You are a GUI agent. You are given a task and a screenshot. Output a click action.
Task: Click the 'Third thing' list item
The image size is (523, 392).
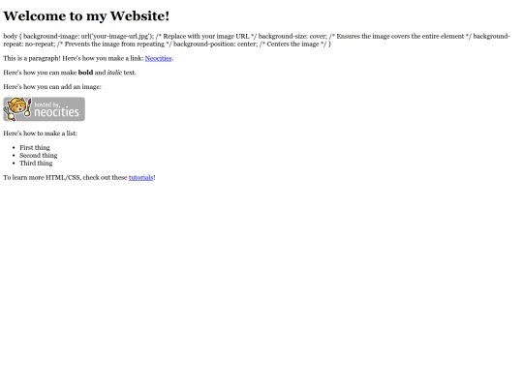(x=36, y=164)
